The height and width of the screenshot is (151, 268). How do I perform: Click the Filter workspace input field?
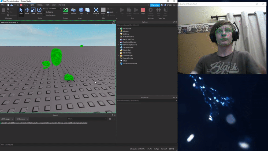click(147, 25)
